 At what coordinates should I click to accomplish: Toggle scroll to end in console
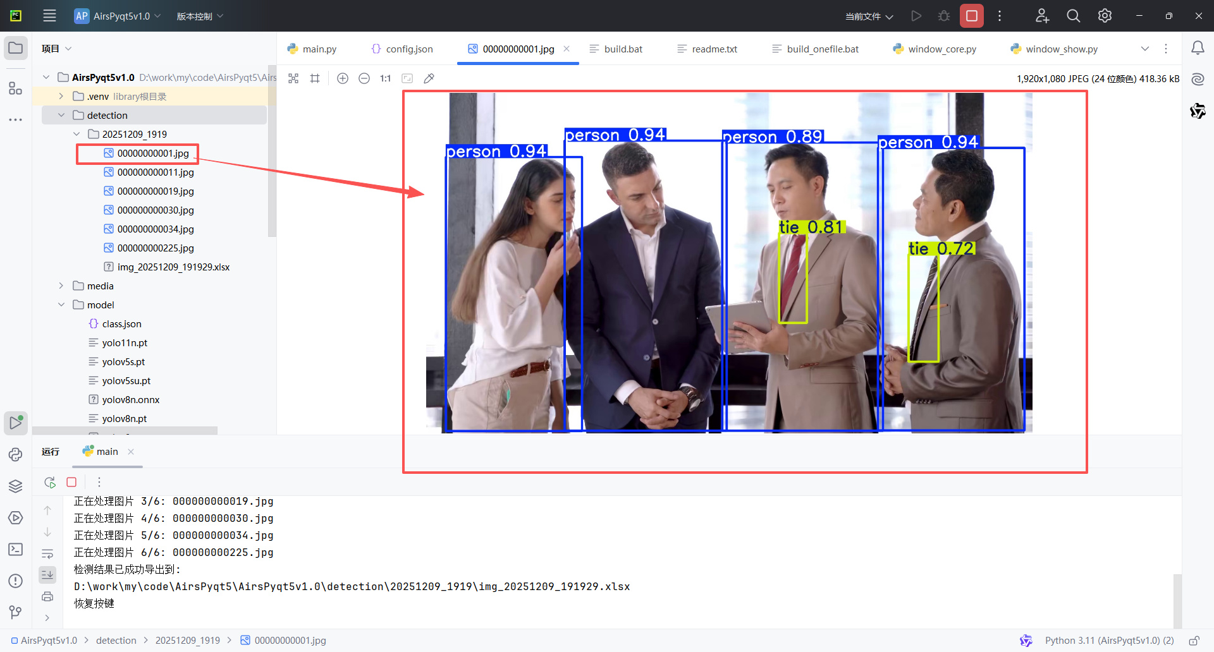47,575
